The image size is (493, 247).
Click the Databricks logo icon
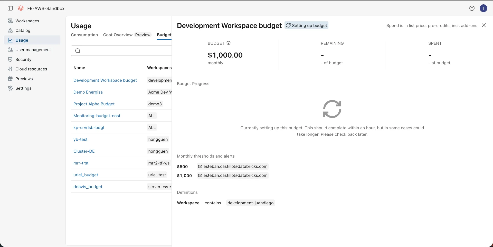21,8
